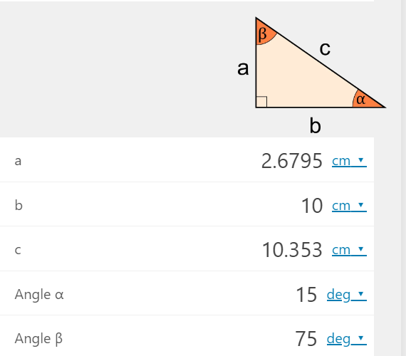This screenshot has height=356, width=406.
Task: Click the Angle α value 15
Action: [306, 295]
